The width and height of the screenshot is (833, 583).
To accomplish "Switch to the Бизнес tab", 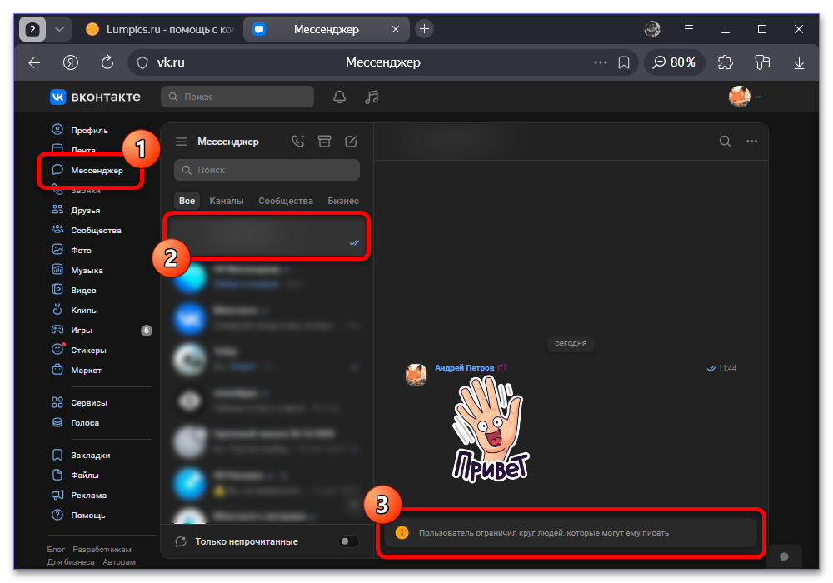I will pyautogui.click(x=343, y=201).
